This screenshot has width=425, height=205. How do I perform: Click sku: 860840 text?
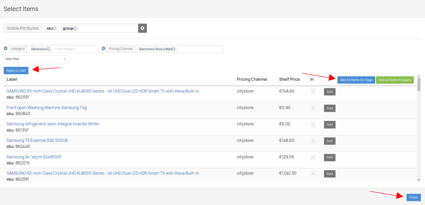[x=18, y=114]
